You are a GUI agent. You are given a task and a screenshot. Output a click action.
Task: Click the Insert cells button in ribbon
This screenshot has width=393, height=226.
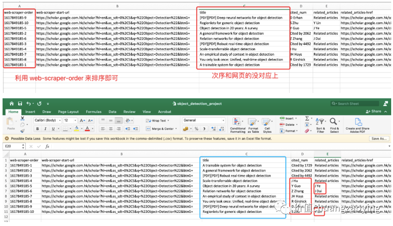pyautogui.click(x=288, y=118)
